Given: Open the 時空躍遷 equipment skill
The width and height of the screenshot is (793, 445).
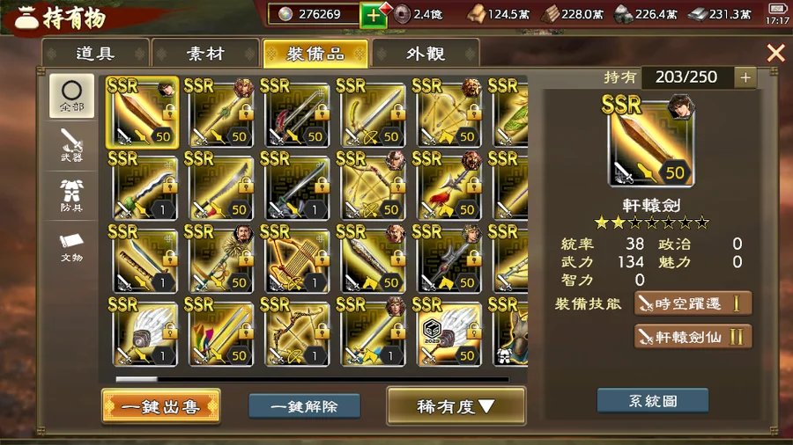Looking at the screenshot, I should (x=693, y=303).
